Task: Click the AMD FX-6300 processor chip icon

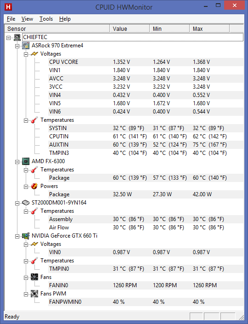Action: [x=26, y=161]
